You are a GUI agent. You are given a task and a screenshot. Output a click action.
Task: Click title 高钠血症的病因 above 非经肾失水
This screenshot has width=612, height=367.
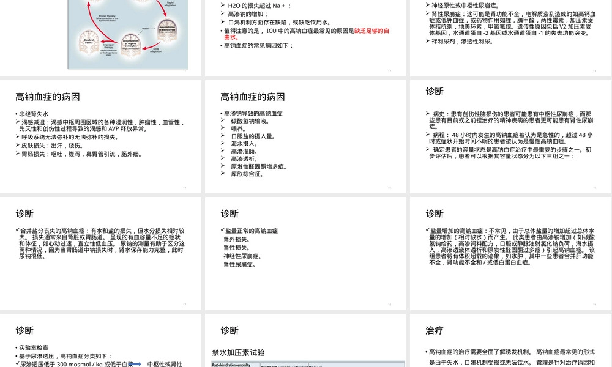click(48, 97)
